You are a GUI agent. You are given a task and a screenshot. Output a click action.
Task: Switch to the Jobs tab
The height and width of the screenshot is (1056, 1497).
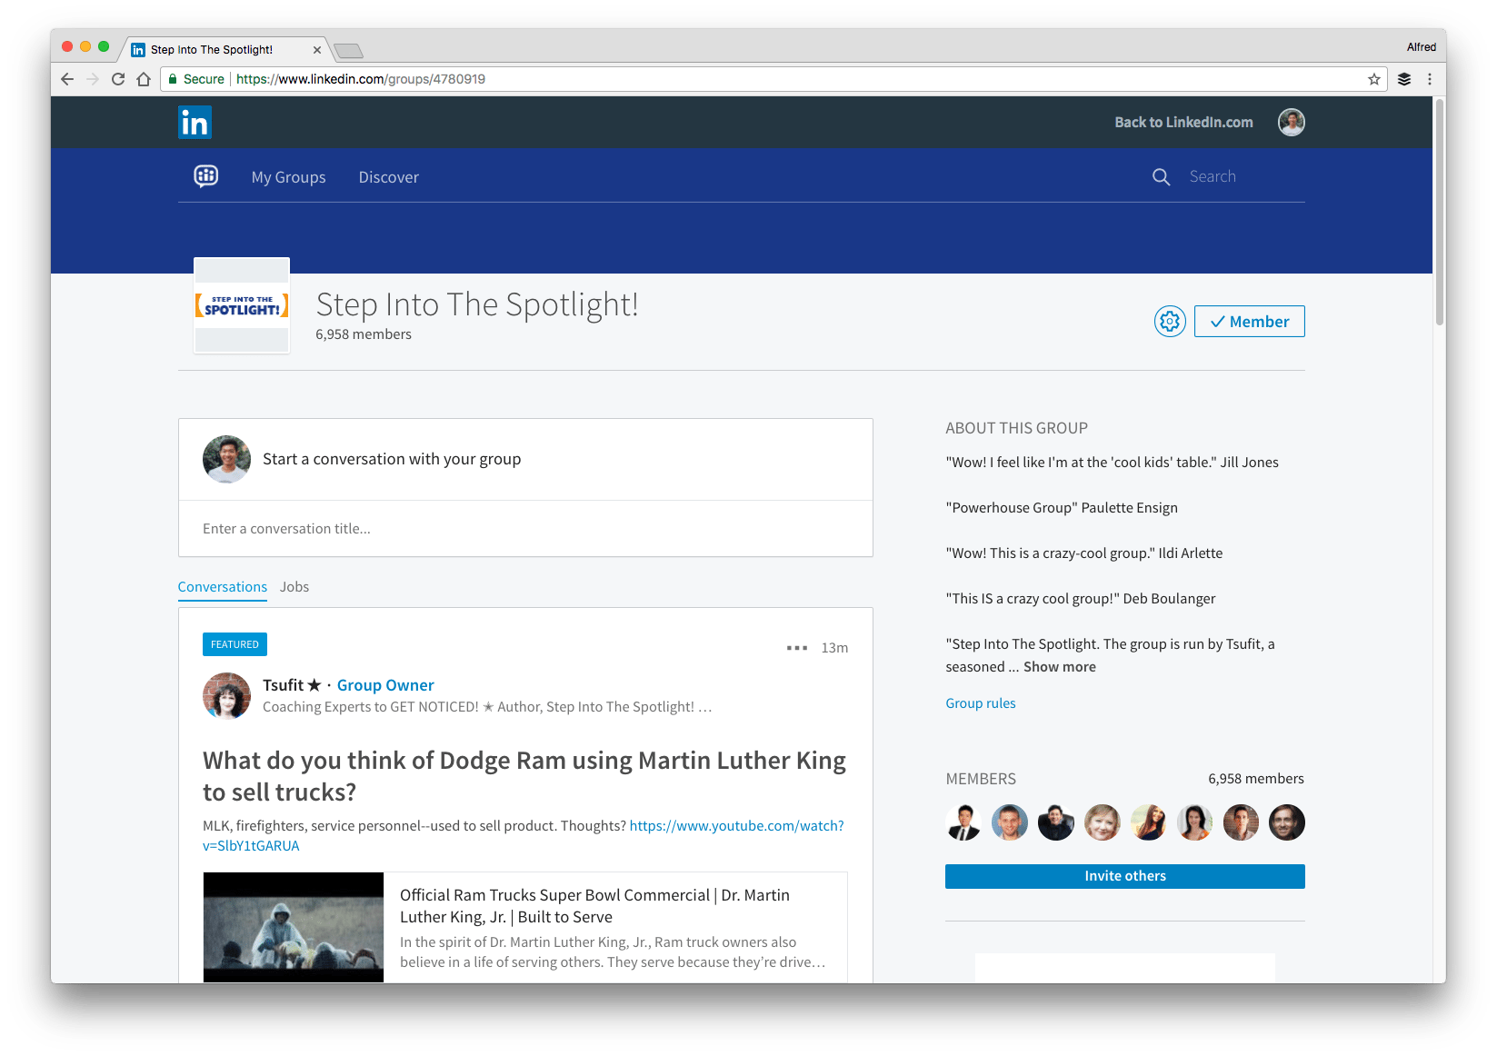294,587
